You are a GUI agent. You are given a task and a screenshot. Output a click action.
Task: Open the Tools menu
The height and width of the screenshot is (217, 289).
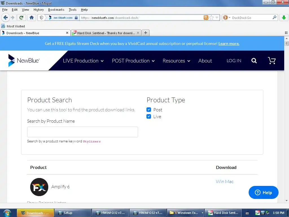click(x=73, y=10)
